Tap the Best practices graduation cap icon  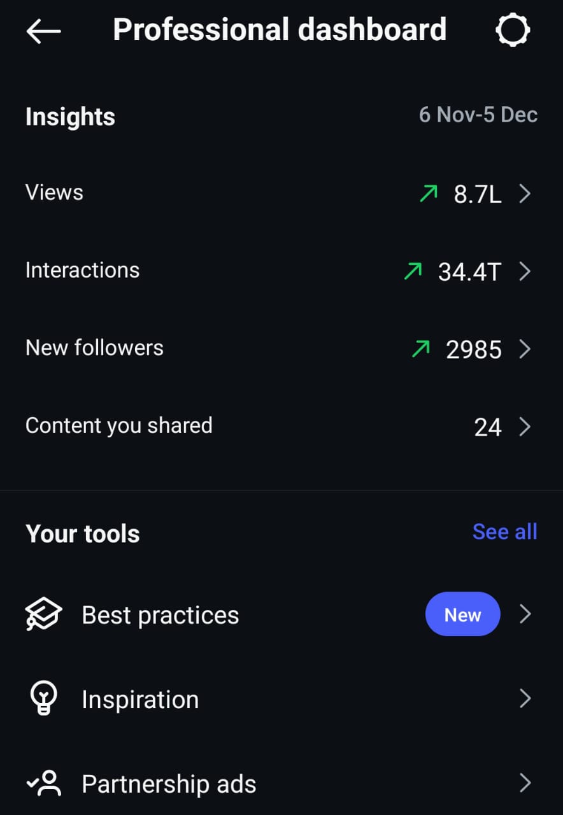pos(43,615)
